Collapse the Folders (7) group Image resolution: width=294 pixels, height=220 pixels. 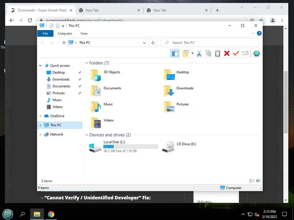coord(86,63)
